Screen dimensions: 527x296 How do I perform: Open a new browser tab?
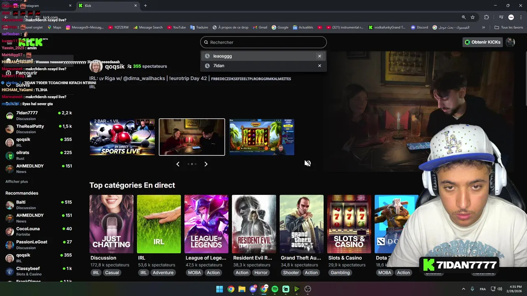145,5
